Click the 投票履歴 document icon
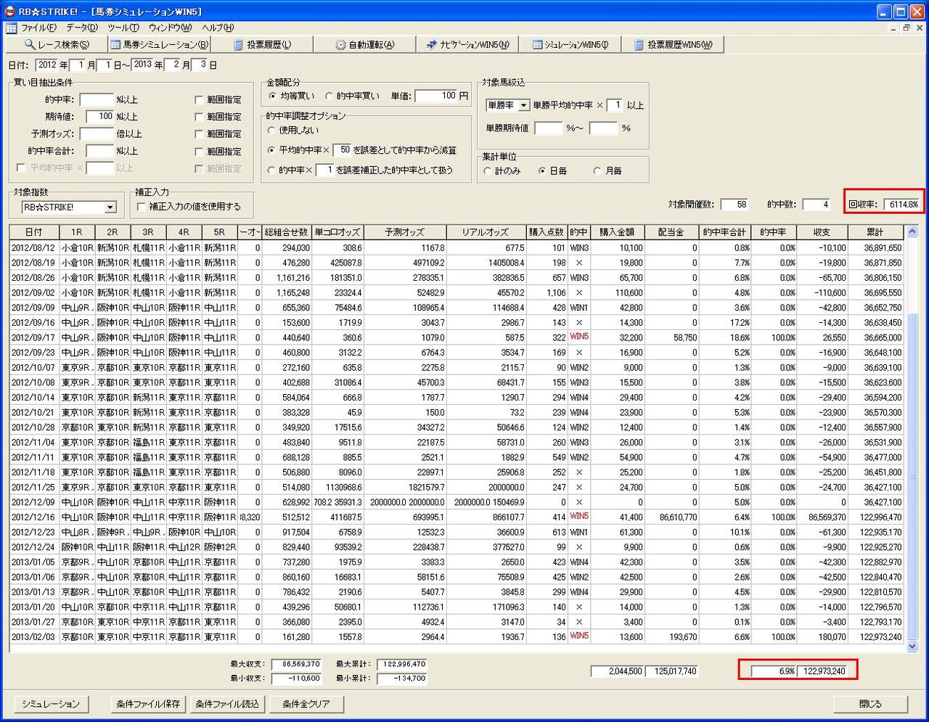This screenshot has width=929, height=722. (x=238, y=45)
